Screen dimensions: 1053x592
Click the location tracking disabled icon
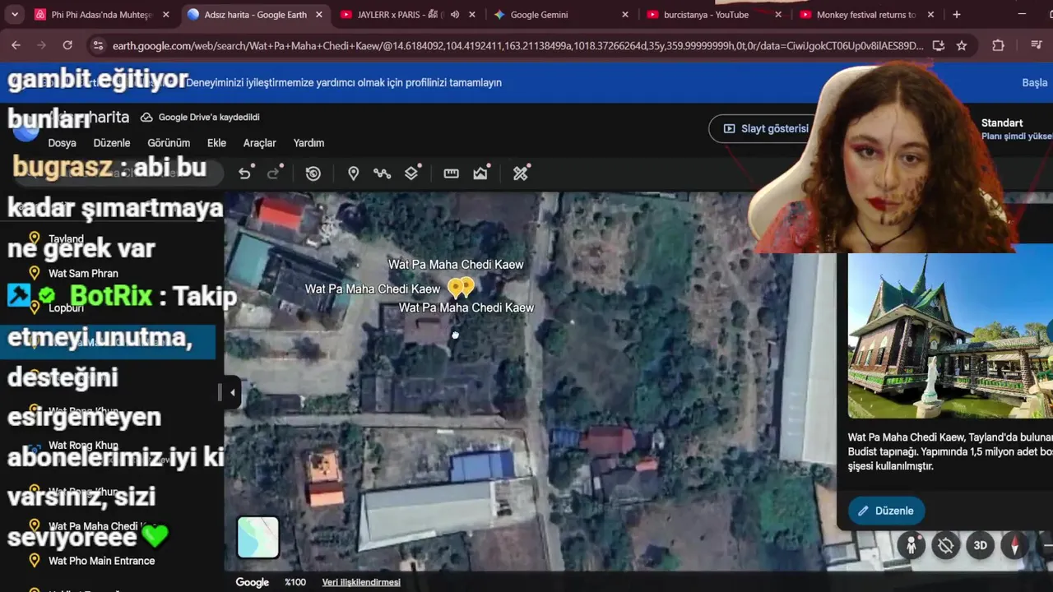pos(946,545)
